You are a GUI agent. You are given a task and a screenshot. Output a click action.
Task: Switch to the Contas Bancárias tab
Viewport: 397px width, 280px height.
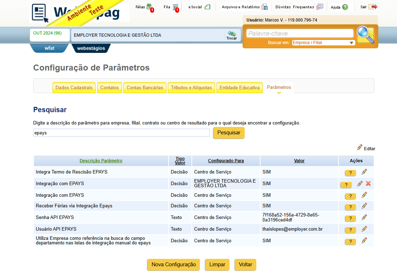[x=145, y=87]
